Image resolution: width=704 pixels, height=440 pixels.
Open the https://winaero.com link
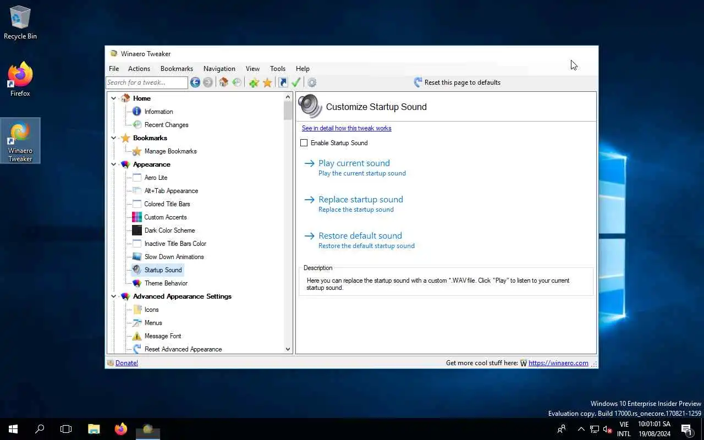click(558, 363)
